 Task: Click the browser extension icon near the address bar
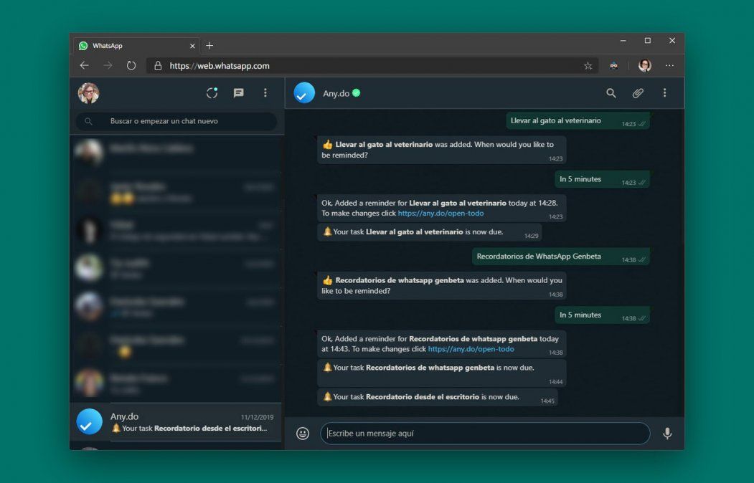click(613, 64)
